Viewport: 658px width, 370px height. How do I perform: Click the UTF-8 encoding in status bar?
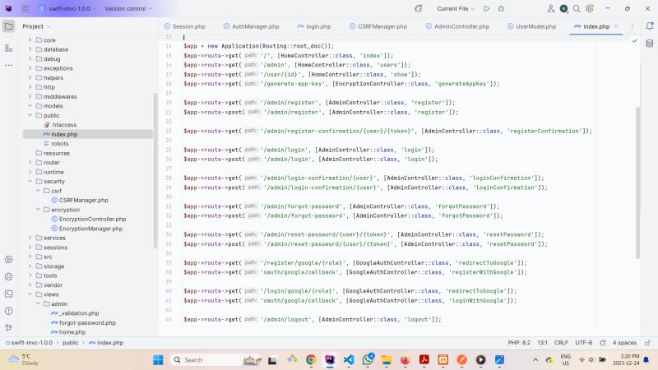(x=583, y=342)
